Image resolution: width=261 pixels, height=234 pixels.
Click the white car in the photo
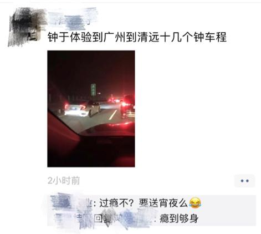pos(82,109)
